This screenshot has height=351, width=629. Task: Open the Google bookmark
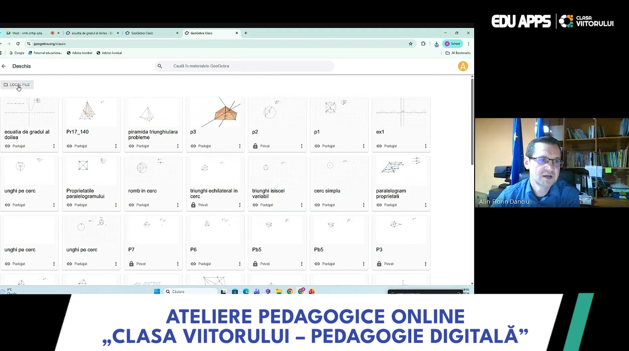(16, 53)
